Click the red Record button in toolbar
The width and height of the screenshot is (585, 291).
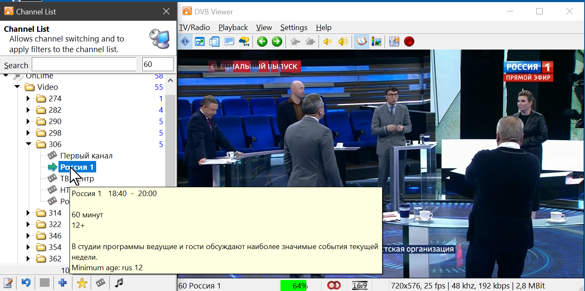[x=409, y=42]
